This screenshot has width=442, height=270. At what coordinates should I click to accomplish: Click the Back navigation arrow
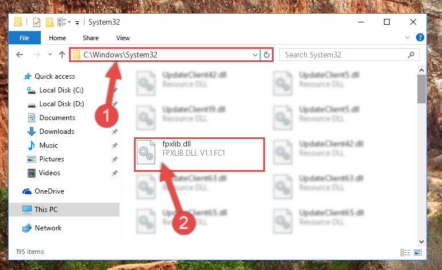pyautogui.click(x=20, y=55)
